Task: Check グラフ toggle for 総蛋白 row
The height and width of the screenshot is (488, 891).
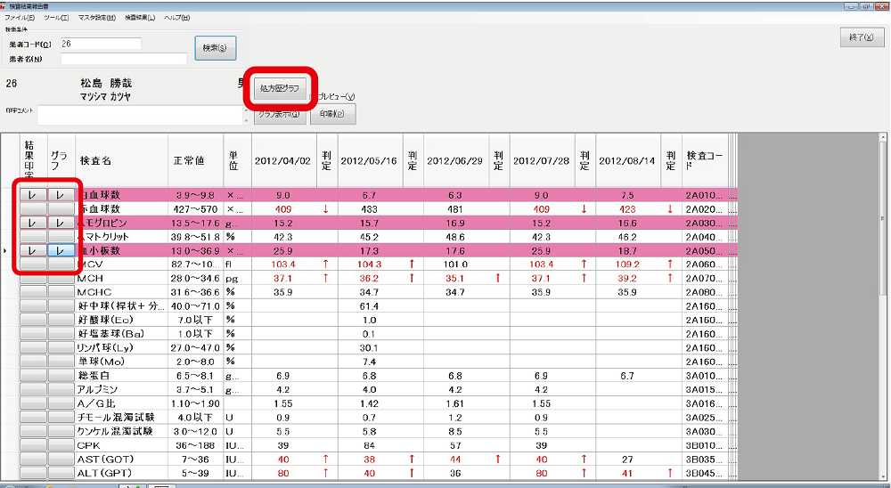Action: point(61,376)
